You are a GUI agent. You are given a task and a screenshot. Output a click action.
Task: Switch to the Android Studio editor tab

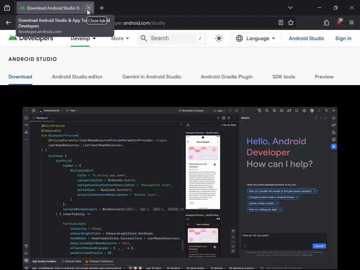click(x=77, y=77)
